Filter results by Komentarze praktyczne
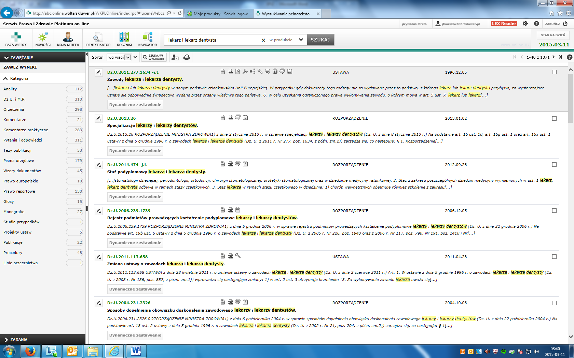Screen dimensions: 574x358 point(43,130)
